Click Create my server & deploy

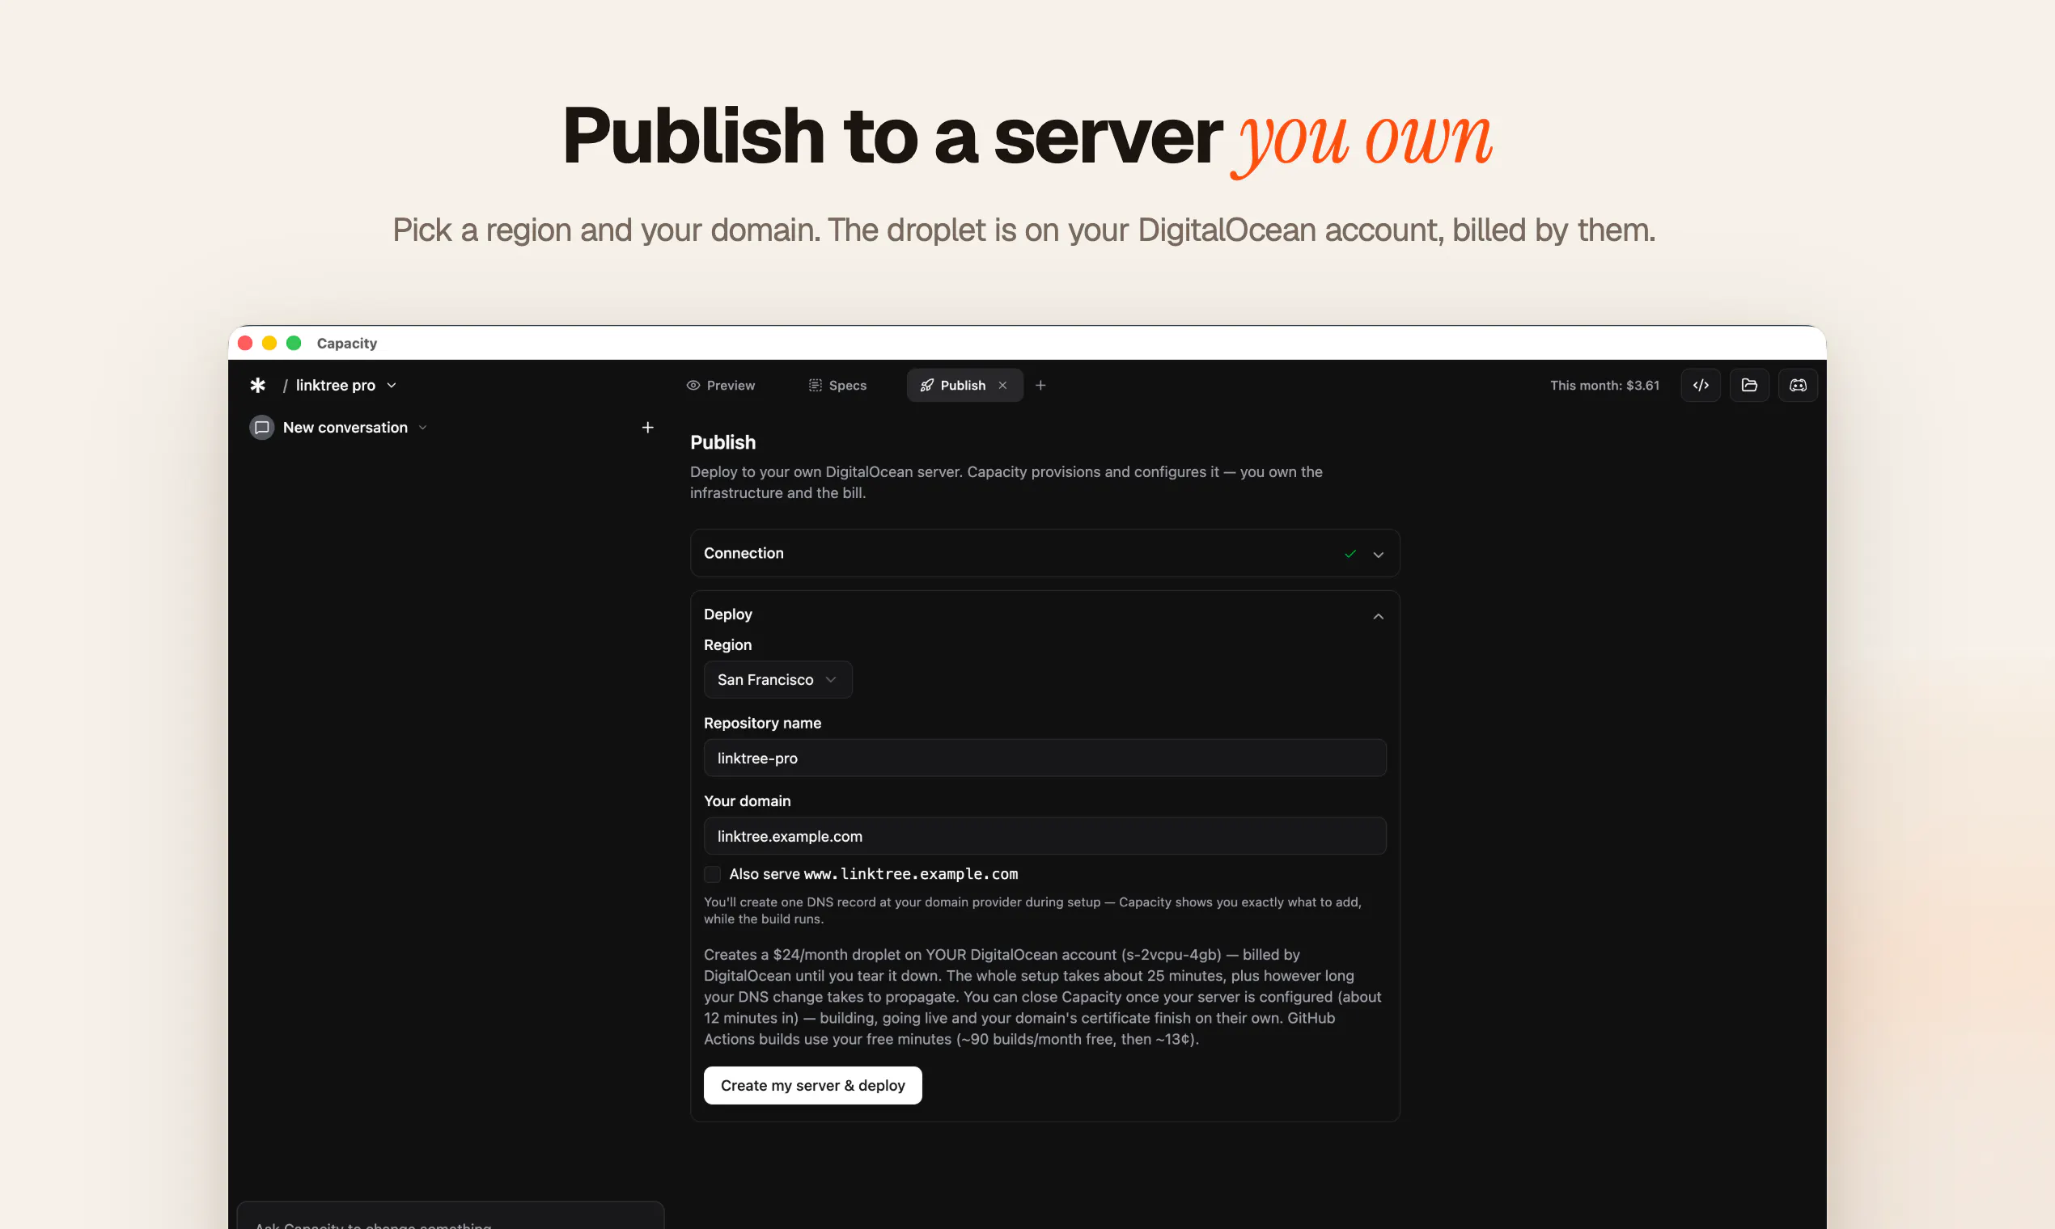tap(813, 1086)
